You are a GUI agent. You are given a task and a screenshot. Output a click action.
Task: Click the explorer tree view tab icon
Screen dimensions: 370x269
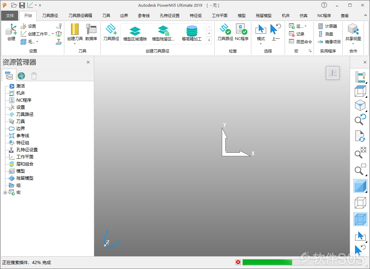9,75
